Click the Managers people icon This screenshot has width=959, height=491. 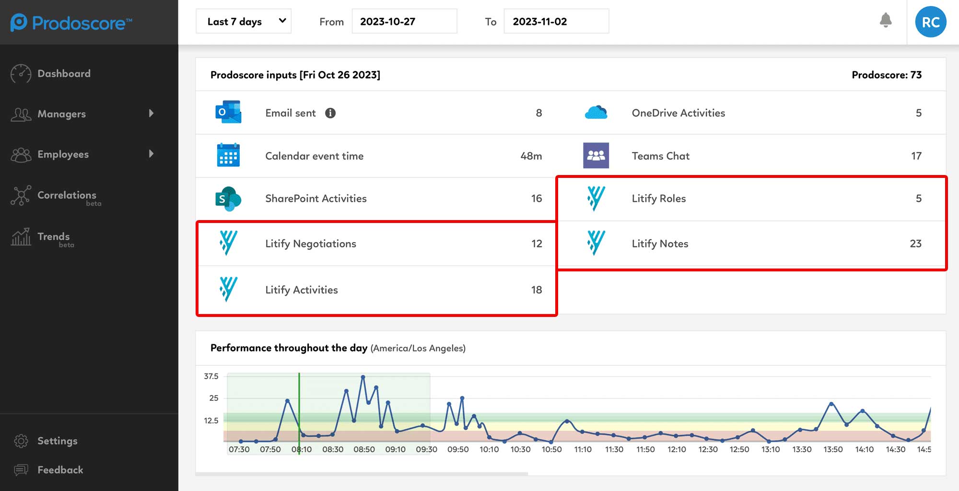(21, 114)
